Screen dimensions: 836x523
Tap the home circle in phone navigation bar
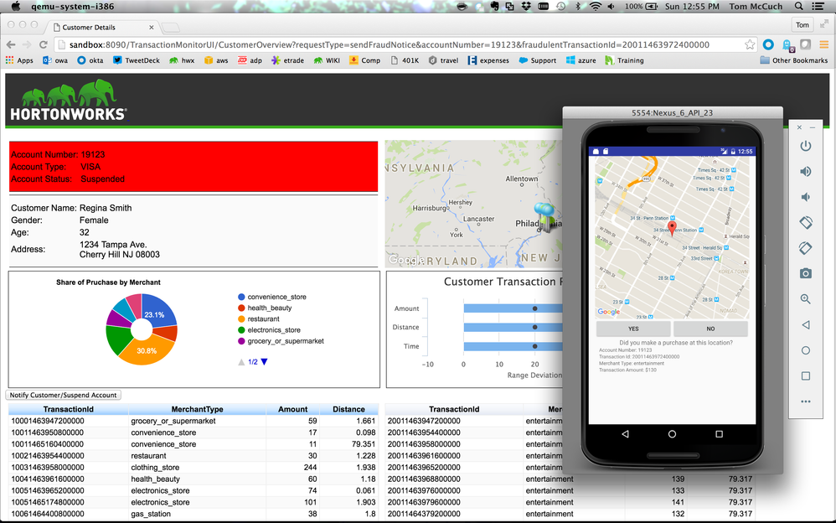pos(672,434)
